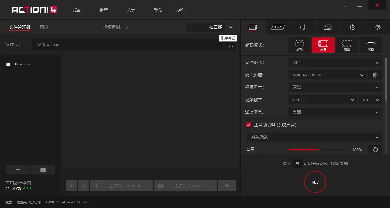This screenshot has width=390, height=208.
Task: Reset volume with the circular arrow
Action: tap(375, 150)
